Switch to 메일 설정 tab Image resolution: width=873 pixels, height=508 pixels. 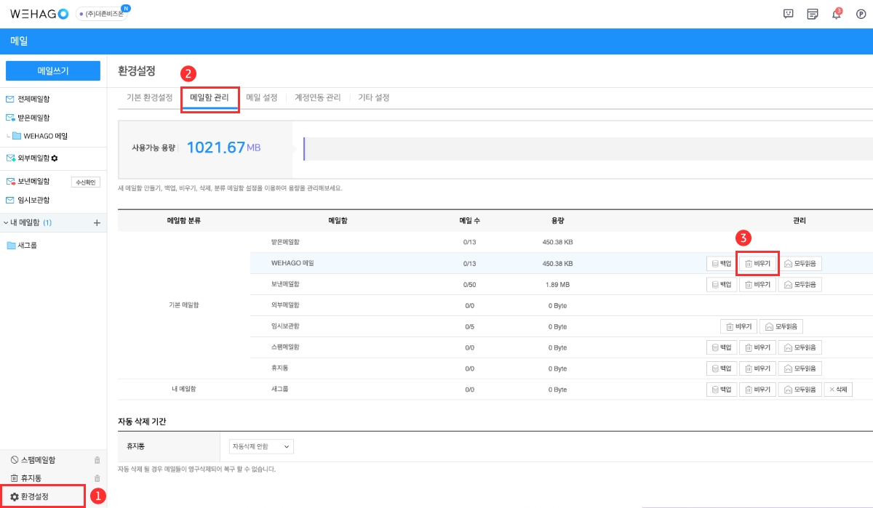(x=262, y=97)
